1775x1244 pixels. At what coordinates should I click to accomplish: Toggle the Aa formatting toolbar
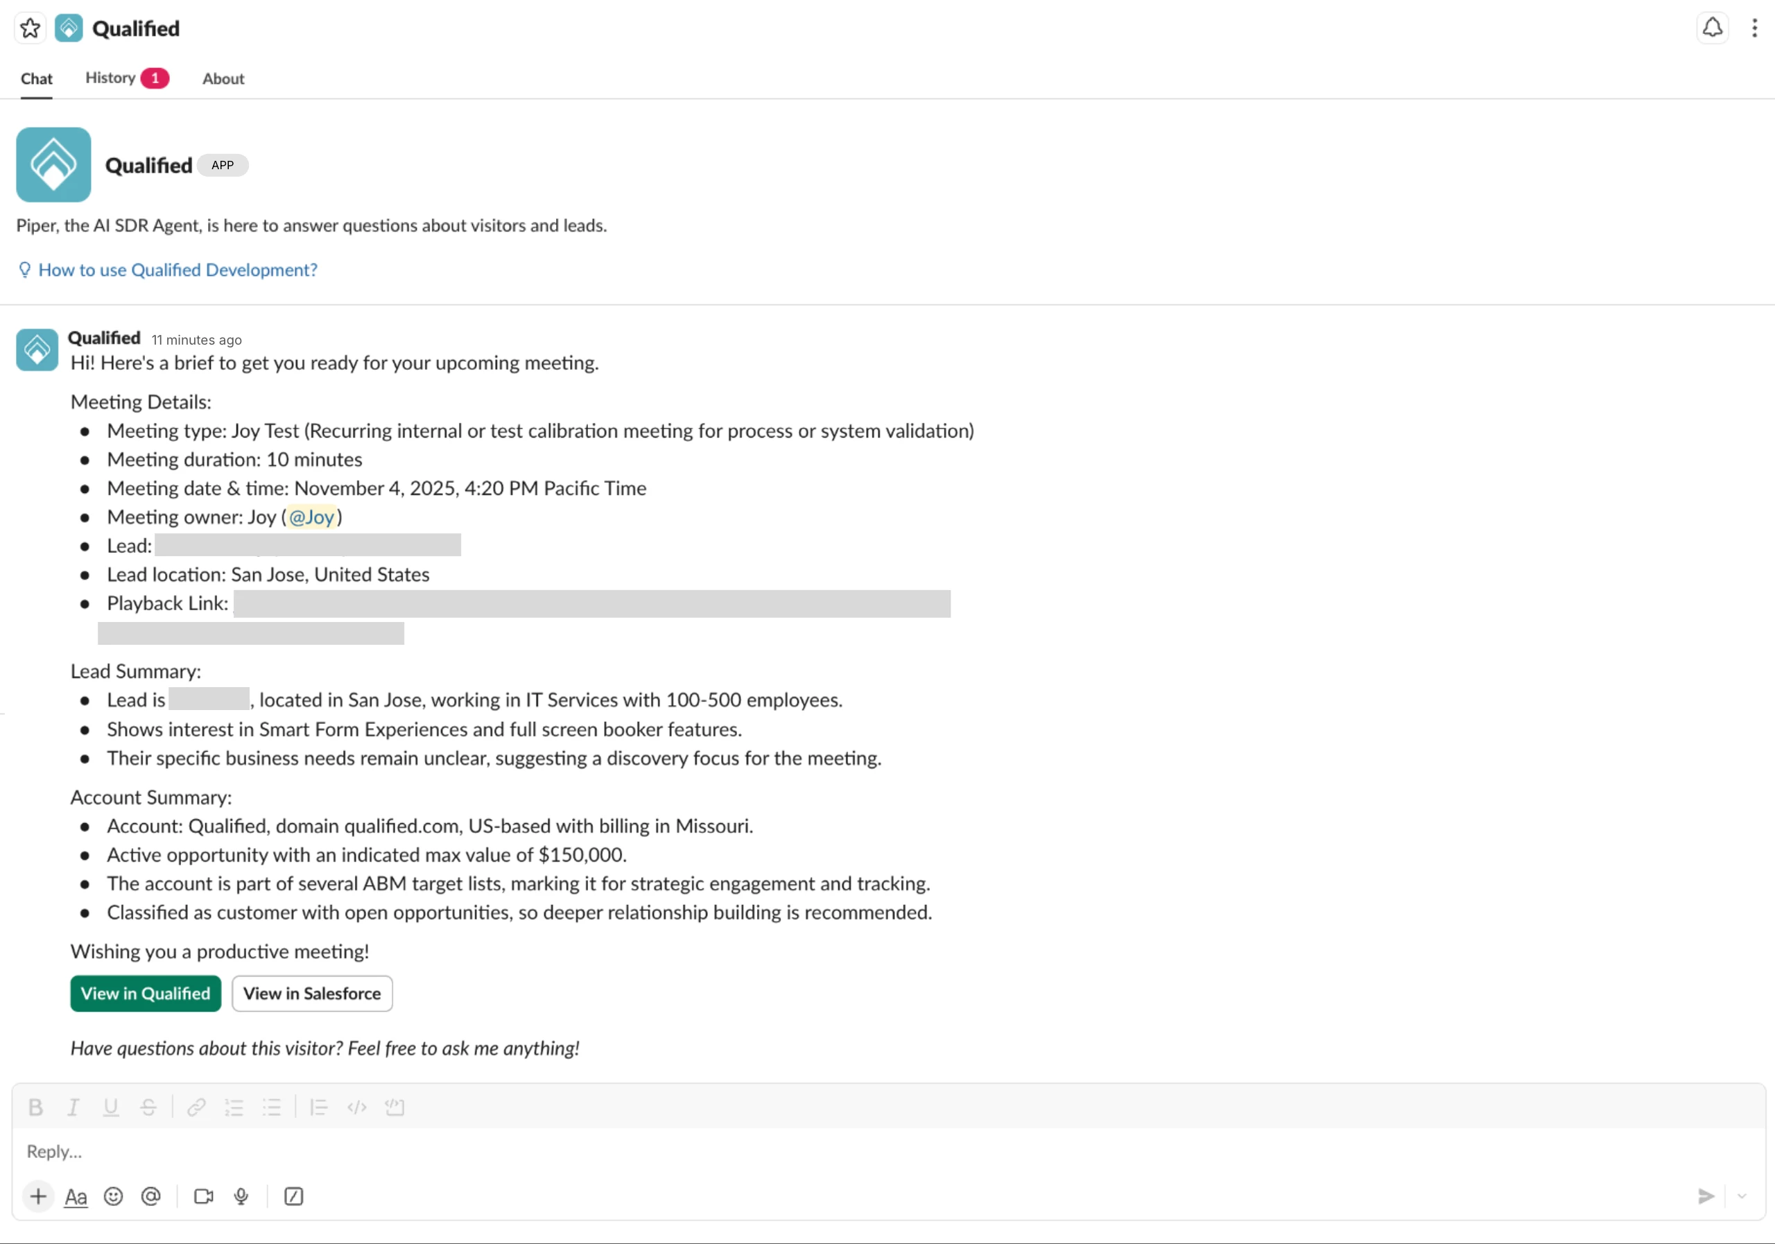coord(76,1197)
